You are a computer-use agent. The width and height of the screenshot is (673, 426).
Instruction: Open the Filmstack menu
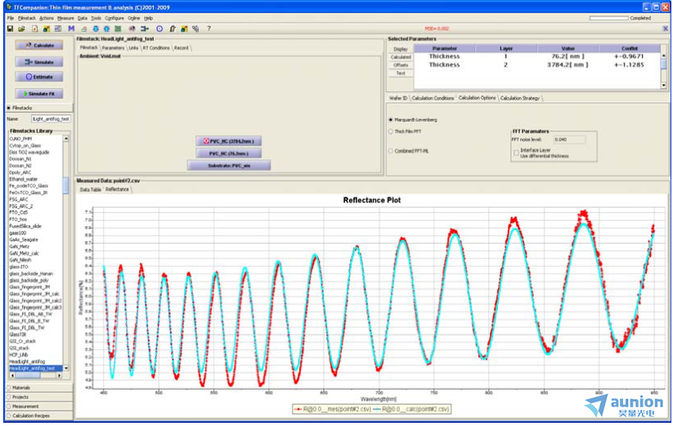(27, 19)
